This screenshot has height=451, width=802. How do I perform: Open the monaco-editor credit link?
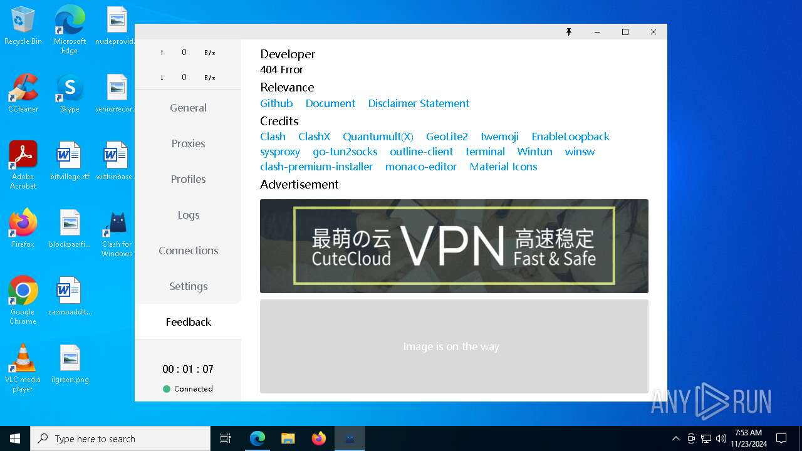click(421, 167)
